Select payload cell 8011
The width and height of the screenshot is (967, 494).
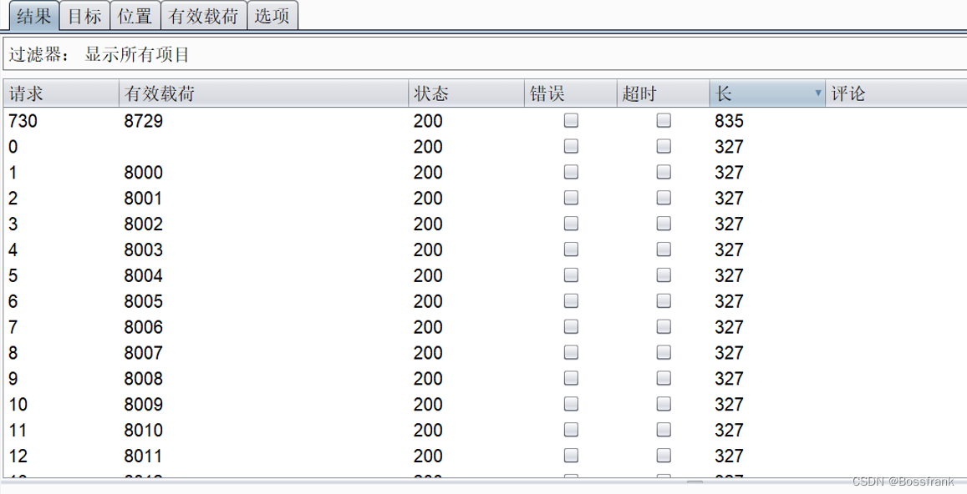pos(143,456)
